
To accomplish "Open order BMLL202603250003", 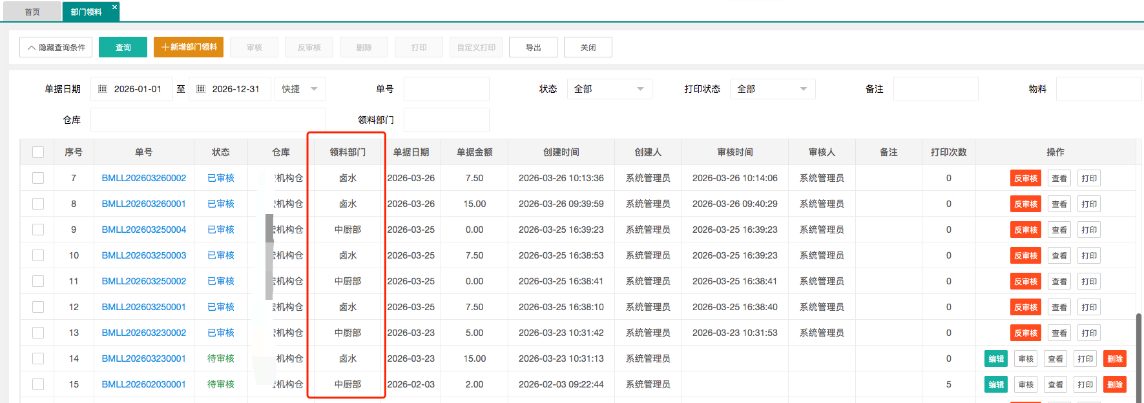I will (x=144, y=255).
